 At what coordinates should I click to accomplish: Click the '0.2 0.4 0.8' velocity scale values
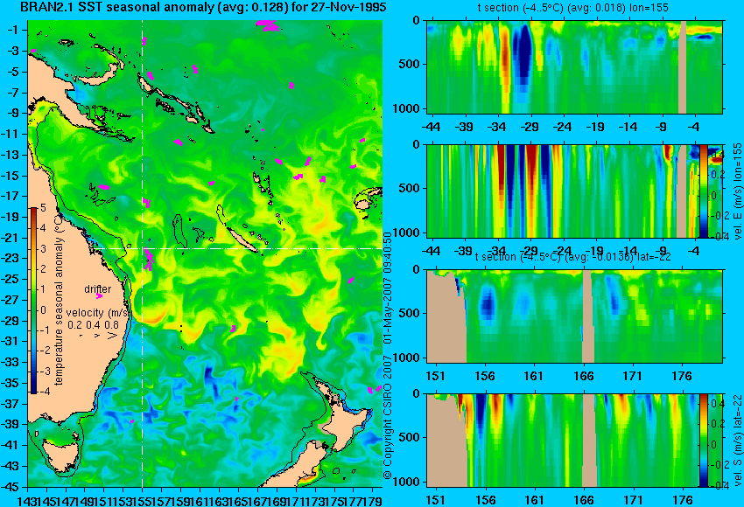click(x=93, y=325)
